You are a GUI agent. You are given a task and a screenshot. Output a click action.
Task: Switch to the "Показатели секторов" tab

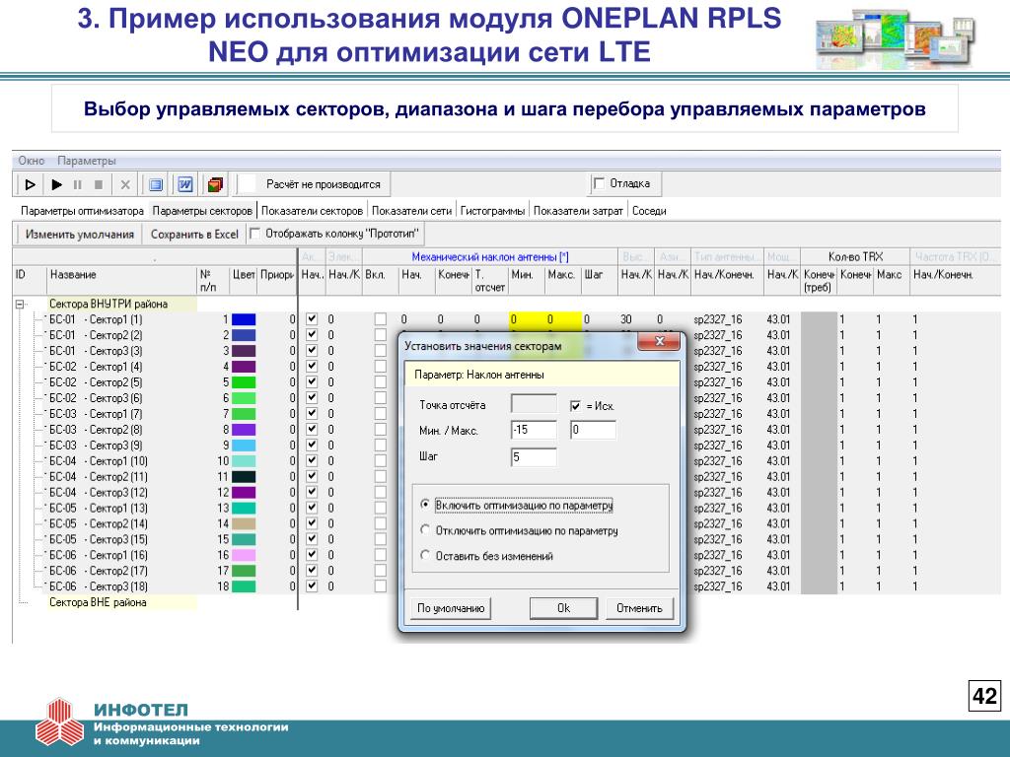312,211
